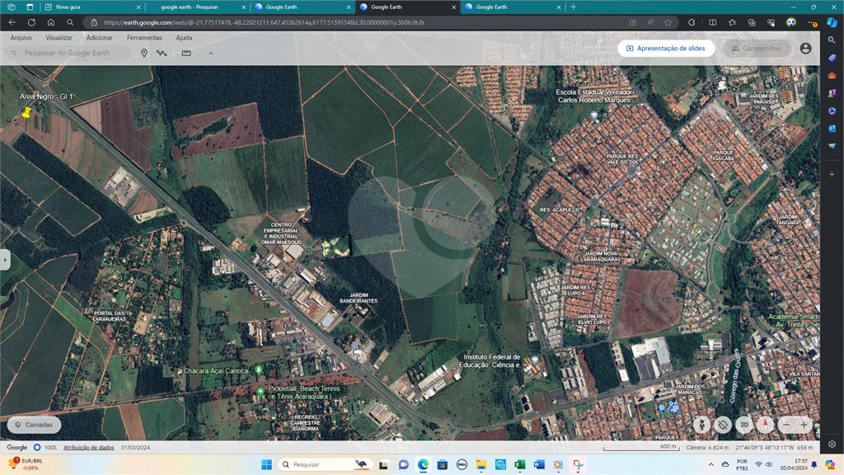Screen dimensions: 844x475
Task: Click the Compartilhar button
Action: coord(757,48)
